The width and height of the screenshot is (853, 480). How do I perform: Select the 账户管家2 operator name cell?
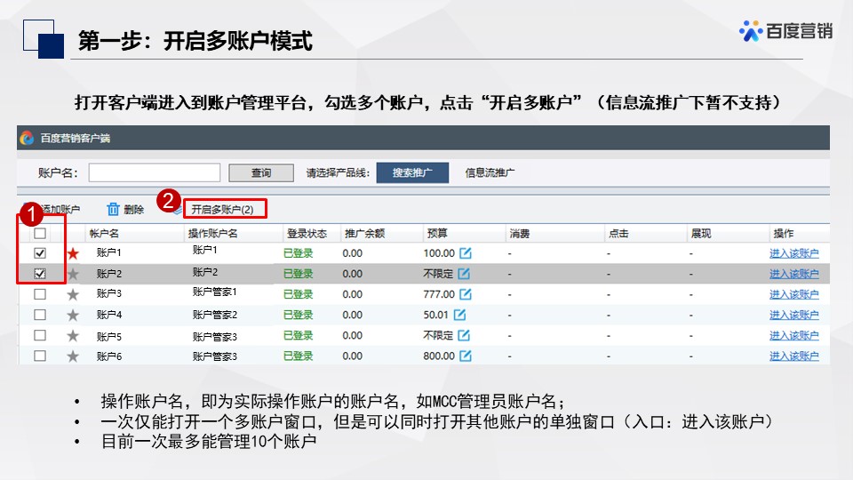[214, 315]
